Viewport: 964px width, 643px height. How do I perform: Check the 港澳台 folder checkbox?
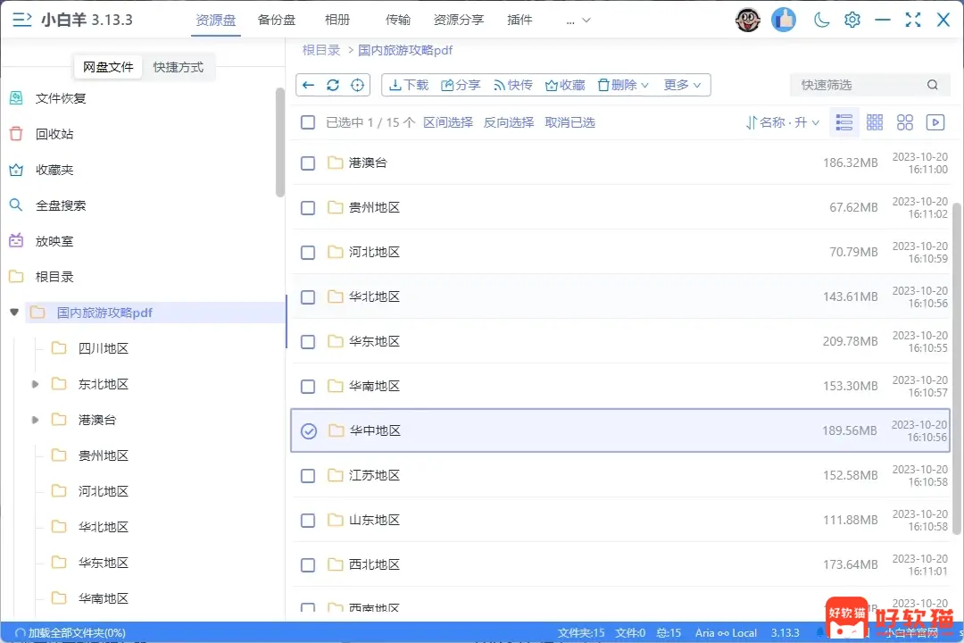tap(308, 163)
